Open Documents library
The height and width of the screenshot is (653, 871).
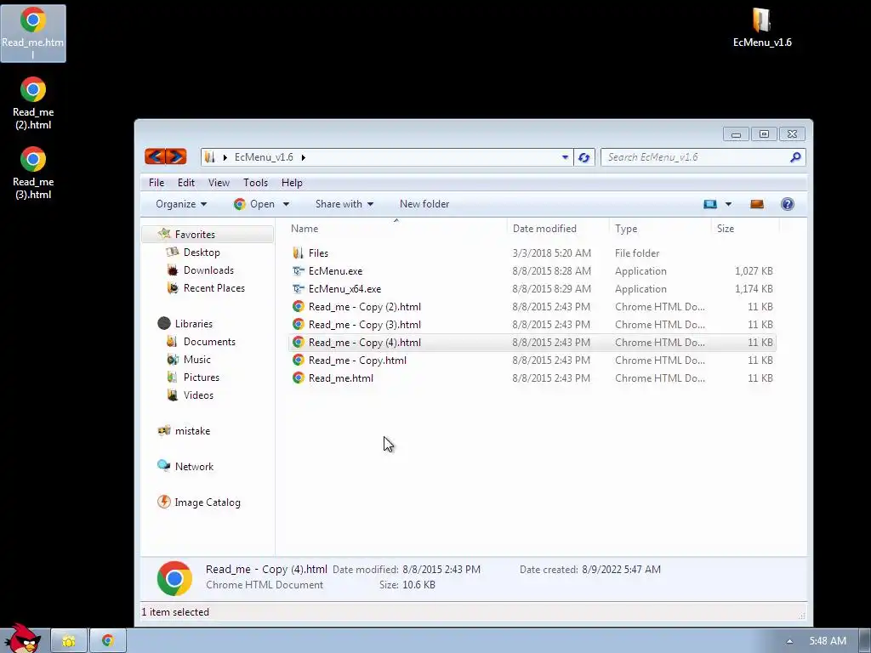pyautogui.click(x=209, y=342)
